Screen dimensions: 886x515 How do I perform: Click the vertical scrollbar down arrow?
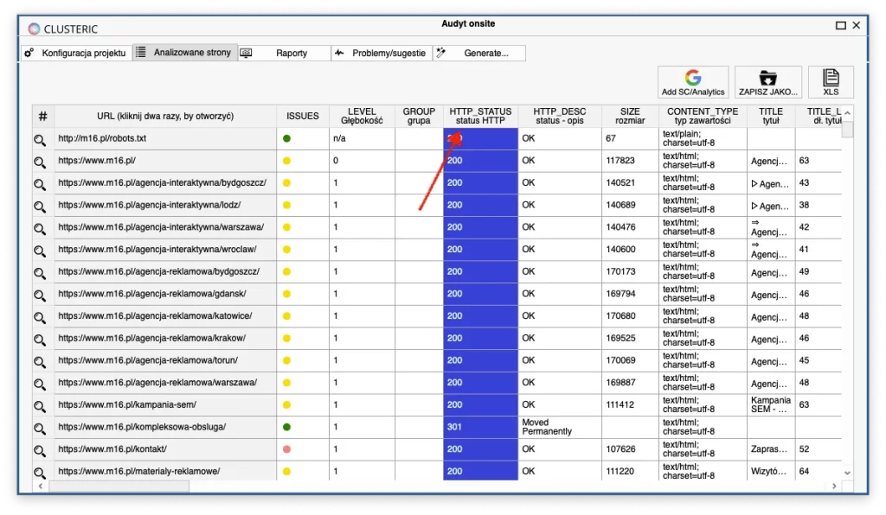pyautogui.click(x=848, y=473)
